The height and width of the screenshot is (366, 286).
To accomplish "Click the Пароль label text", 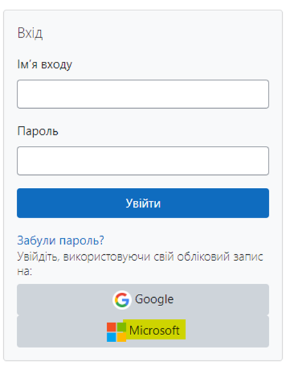I will pos(38,131).
